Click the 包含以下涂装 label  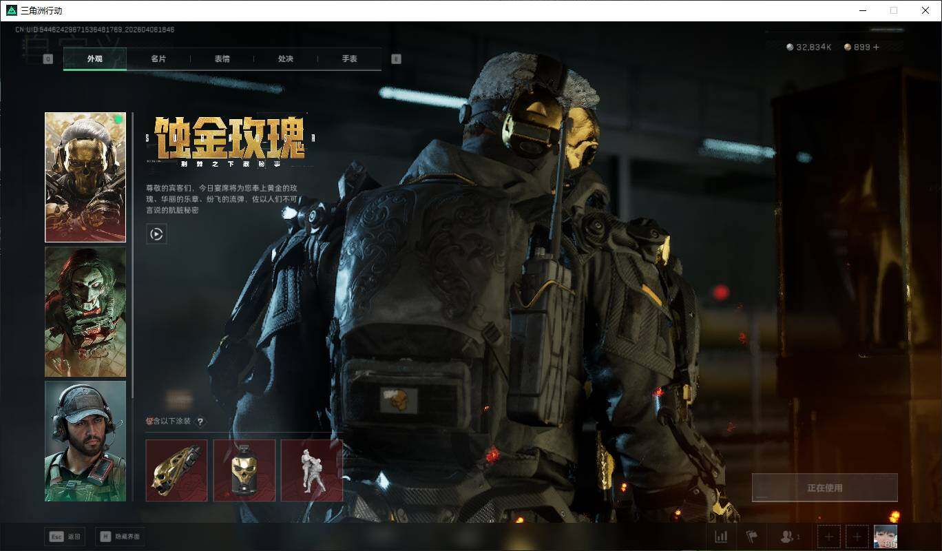point(169,422)
